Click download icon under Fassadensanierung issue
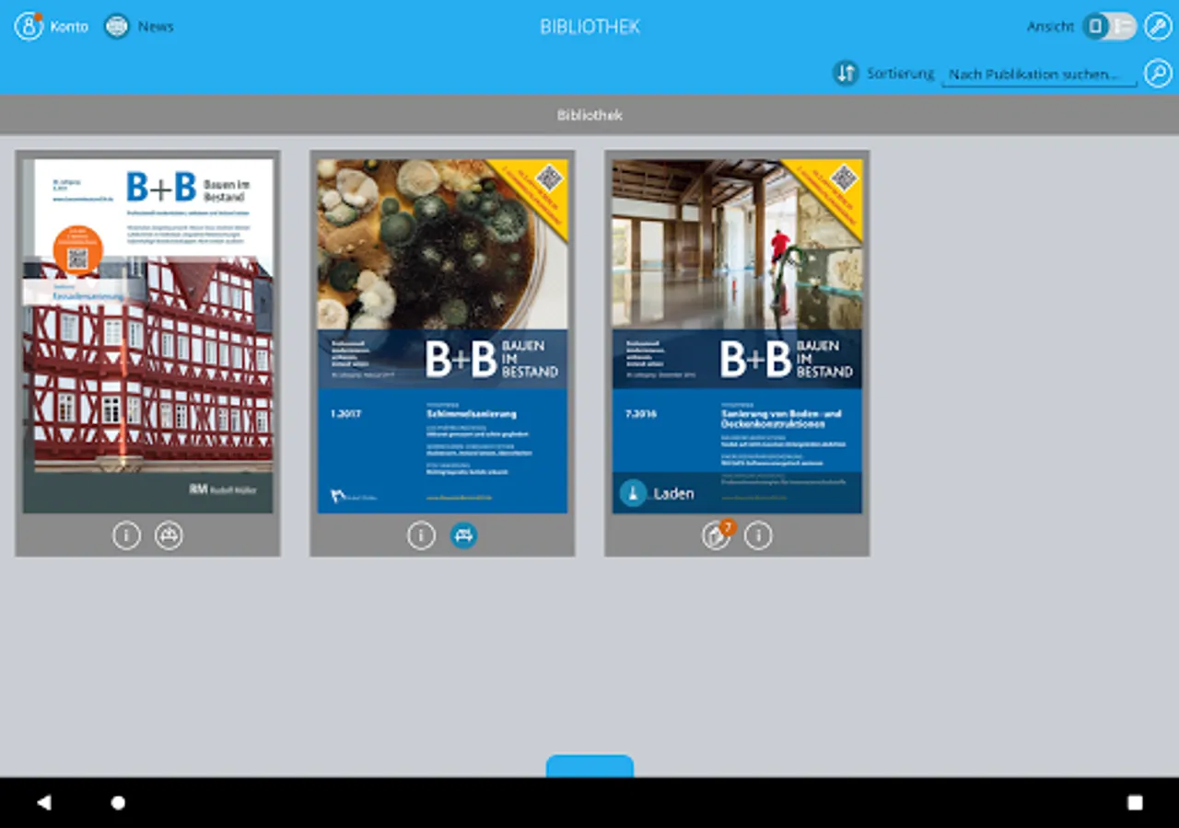Viewport: 1179px width, 828px height. tap(169, 535)
